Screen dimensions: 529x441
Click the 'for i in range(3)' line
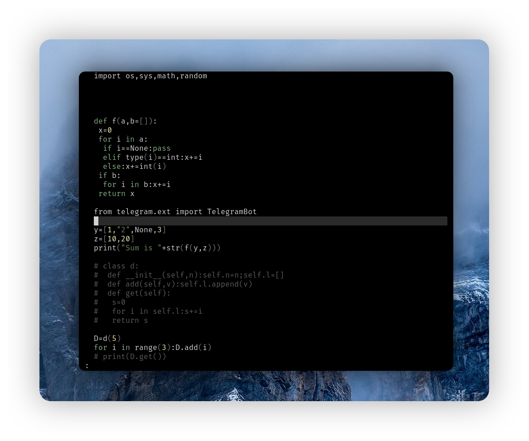(x=152, y=348)
